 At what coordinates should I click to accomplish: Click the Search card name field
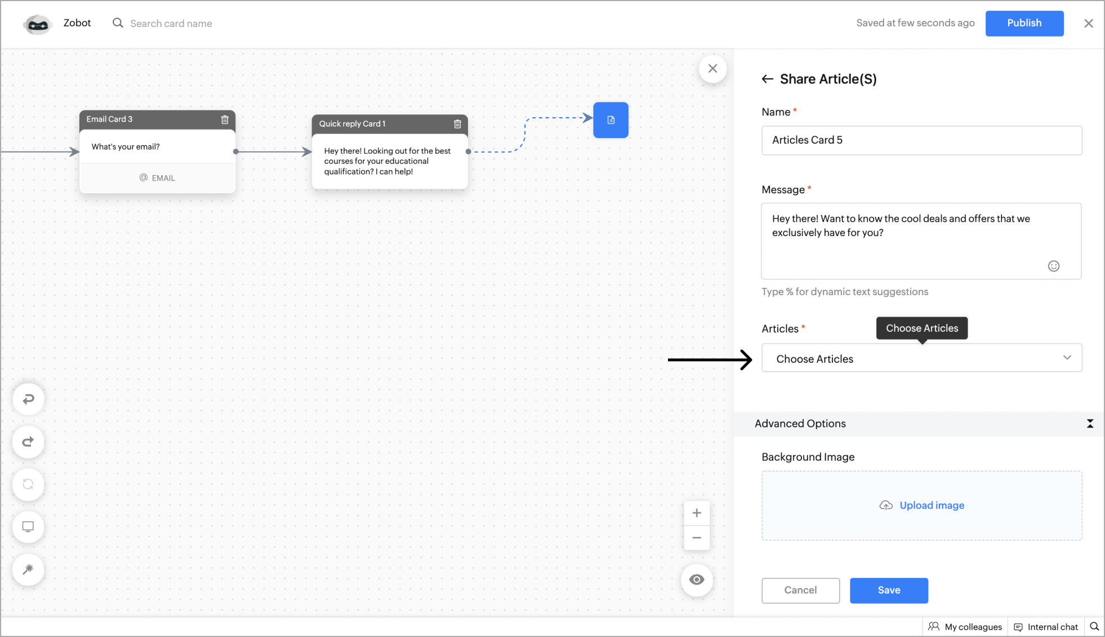point(171,24)
